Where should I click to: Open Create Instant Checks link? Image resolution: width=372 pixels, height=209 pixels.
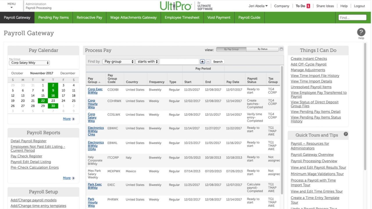point(309,59)
